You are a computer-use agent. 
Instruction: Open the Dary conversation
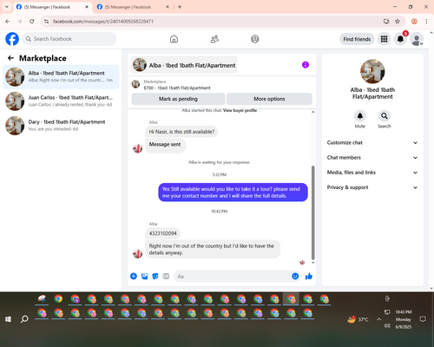(61, 126)
